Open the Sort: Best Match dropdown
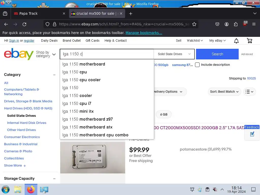Viewport: 260px width, 195px height. [224, 92]
